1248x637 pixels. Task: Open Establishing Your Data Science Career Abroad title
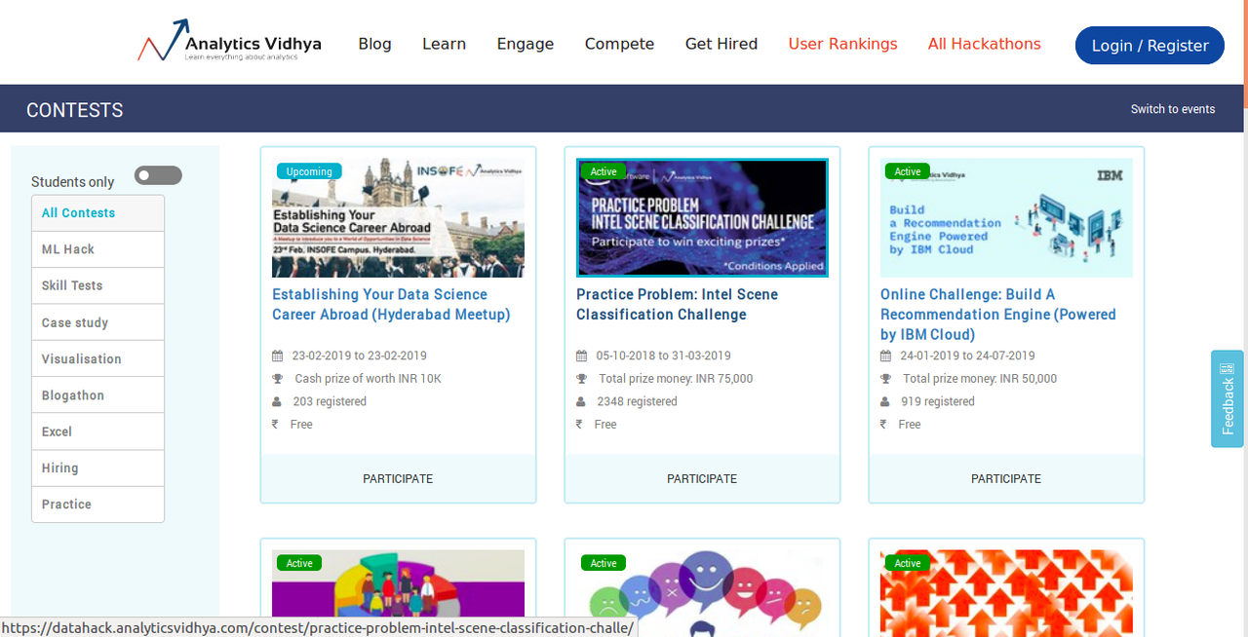[391, 304]
